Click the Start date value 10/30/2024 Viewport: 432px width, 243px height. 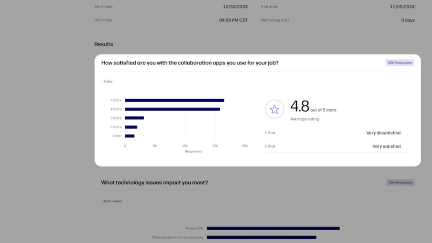click(235, 7)
